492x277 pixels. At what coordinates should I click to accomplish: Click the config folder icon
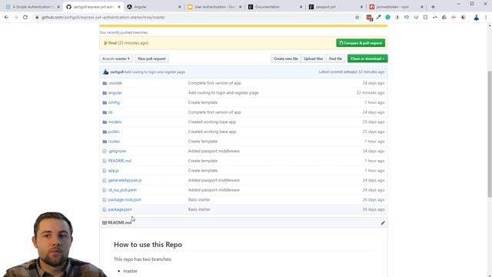(x=105, y=102)
